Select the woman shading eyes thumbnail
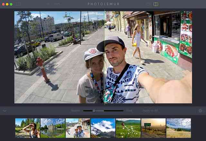Screen dimensions: 206x141 (28, 128)
